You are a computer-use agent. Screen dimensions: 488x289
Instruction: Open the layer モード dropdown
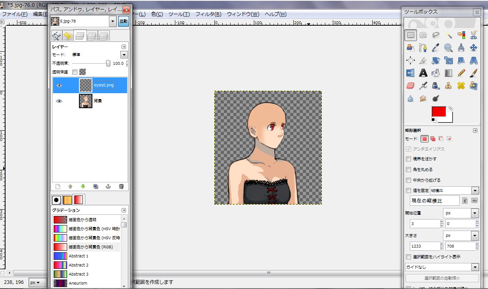124,55
